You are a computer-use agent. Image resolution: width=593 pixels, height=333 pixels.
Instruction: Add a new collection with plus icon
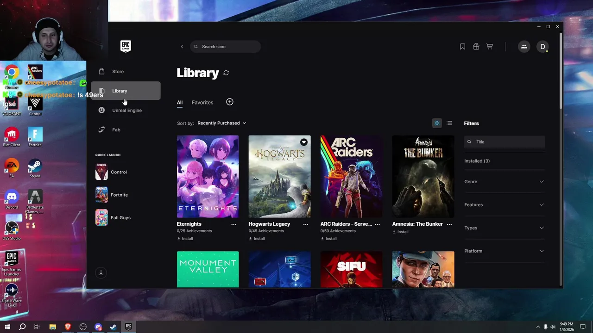(230, 102)
